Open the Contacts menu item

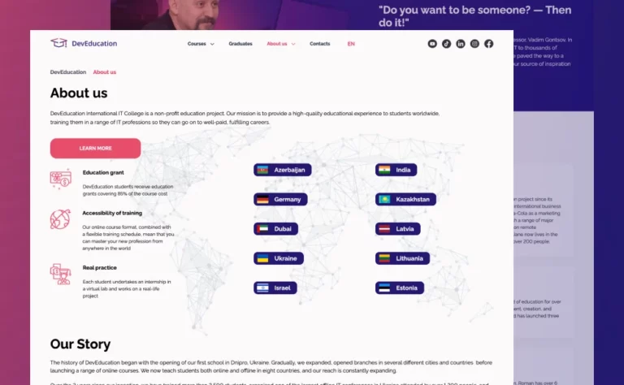click(320, 44)
